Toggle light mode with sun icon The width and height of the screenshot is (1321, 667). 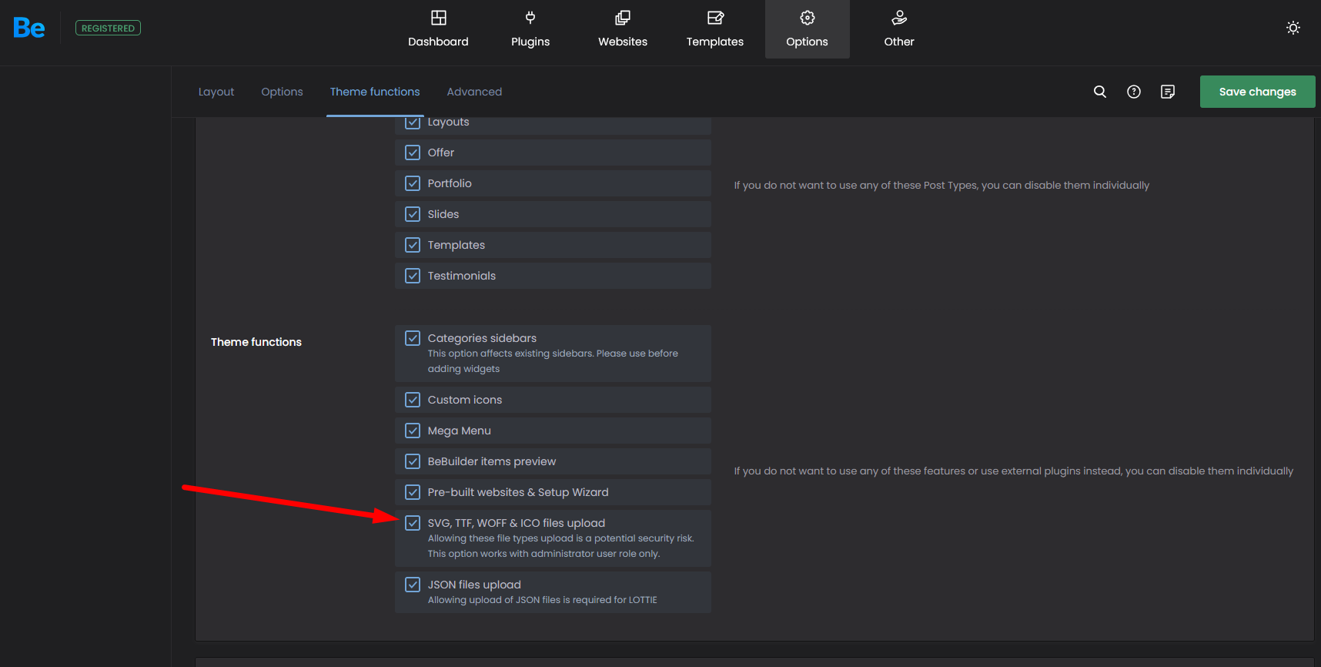[1293, 28]
